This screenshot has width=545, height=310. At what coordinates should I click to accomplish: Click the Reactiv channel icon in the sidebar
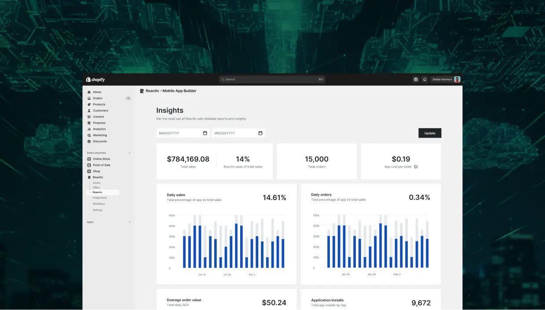click(89, 177)
